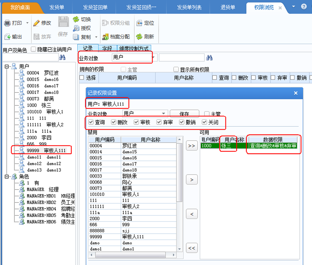Click the < move back button
The width and height of the screenshot is (312, 265).
coord(192,214)
